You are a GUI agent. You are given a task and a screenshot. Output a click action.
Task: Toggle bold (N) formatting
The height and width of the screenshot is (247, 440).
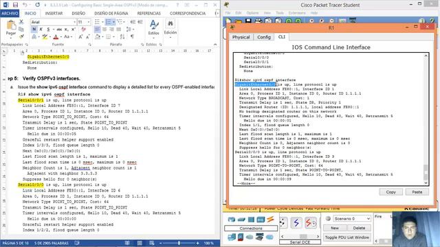(34, 29)
